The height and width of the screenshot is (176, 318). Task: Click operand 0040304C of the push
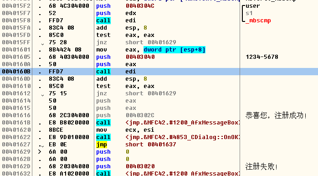[x=140, y=6]
